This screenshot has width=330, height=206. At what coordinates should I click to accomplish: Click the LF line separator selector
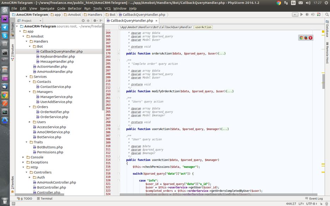point(301,204)
